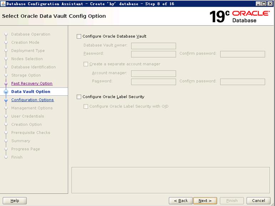Screen dimensions: 275x206
Task: Click the Help button
Action: click(x=15, y=201)
